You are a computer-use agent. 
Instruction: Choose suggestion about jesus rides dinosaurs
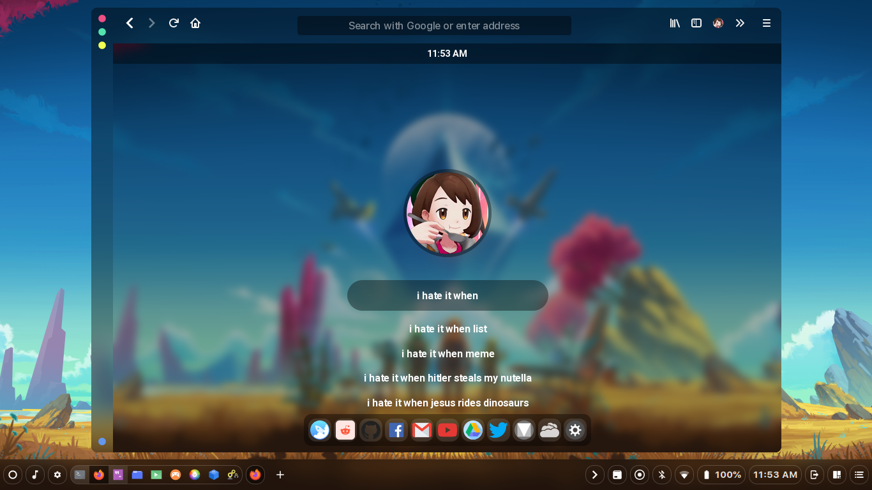coord(448,403)
